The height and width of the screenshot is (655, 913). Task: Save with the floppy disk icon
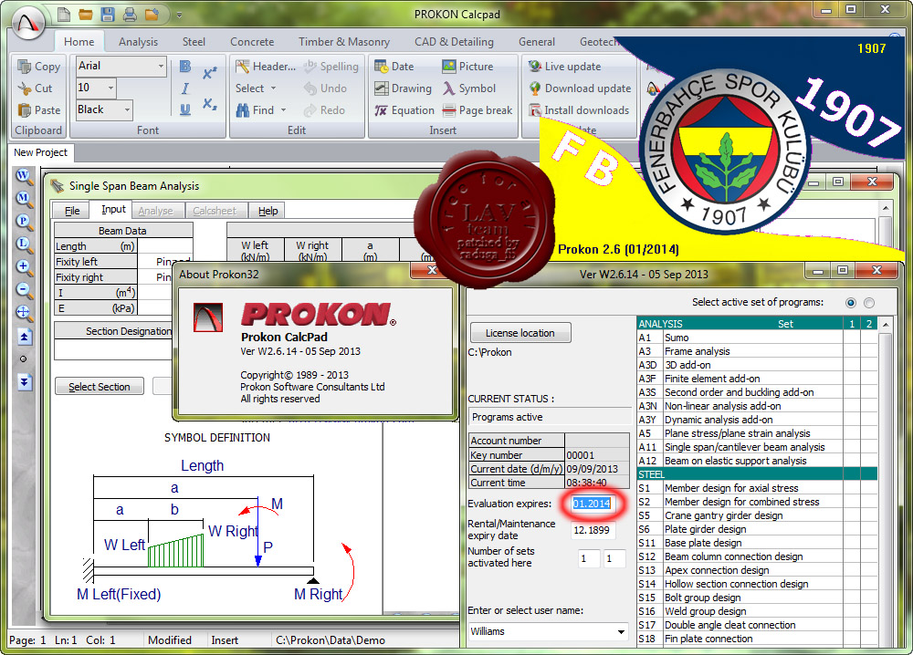tap(108, 14)
